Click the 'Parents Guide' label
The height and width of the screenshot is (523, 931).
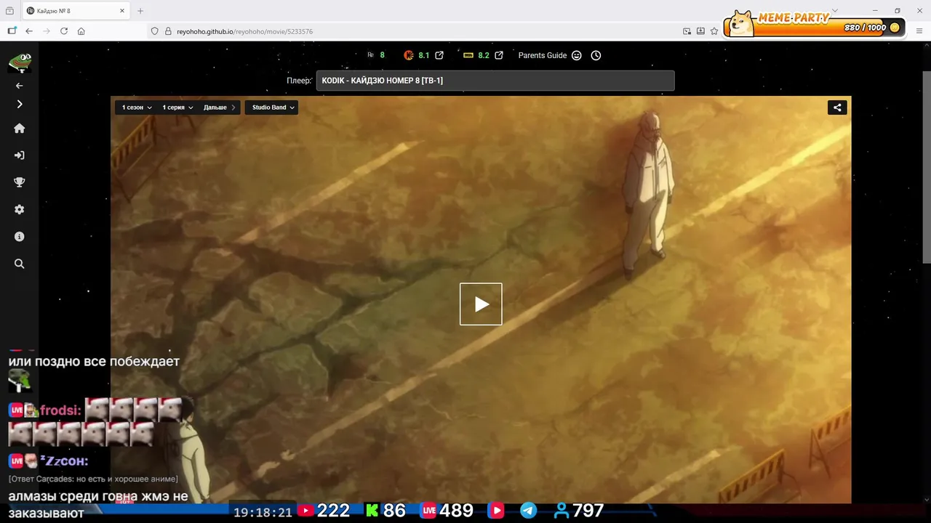pos(543,55)
